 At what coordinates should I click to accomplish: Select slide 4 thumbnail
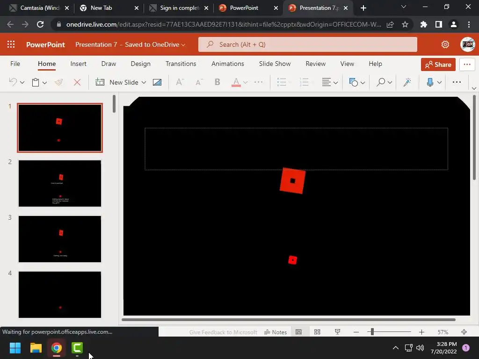click(x=60, y=294)
